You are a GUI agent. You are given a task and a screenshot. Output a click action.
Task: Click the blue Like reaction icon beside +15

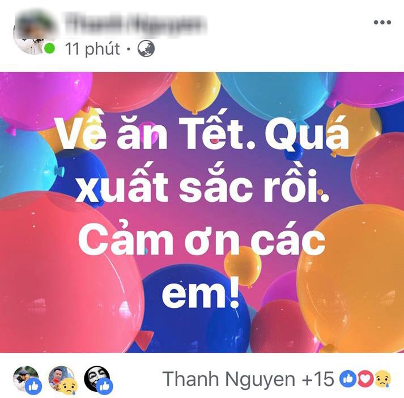[x=347, y=379]
